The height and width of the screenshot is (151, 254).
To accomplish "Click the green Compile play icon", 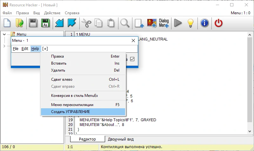I will tap(178, 23).
